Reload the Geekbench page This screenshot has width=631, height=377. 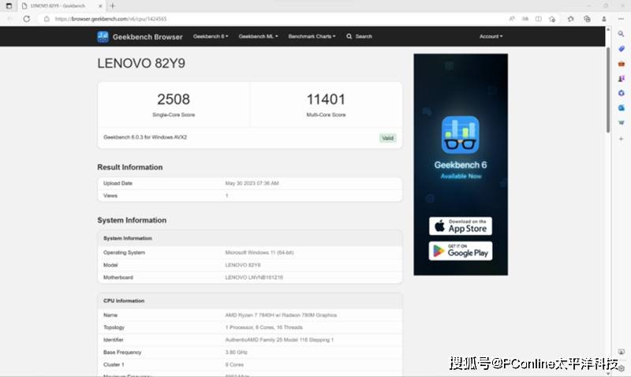27,19
